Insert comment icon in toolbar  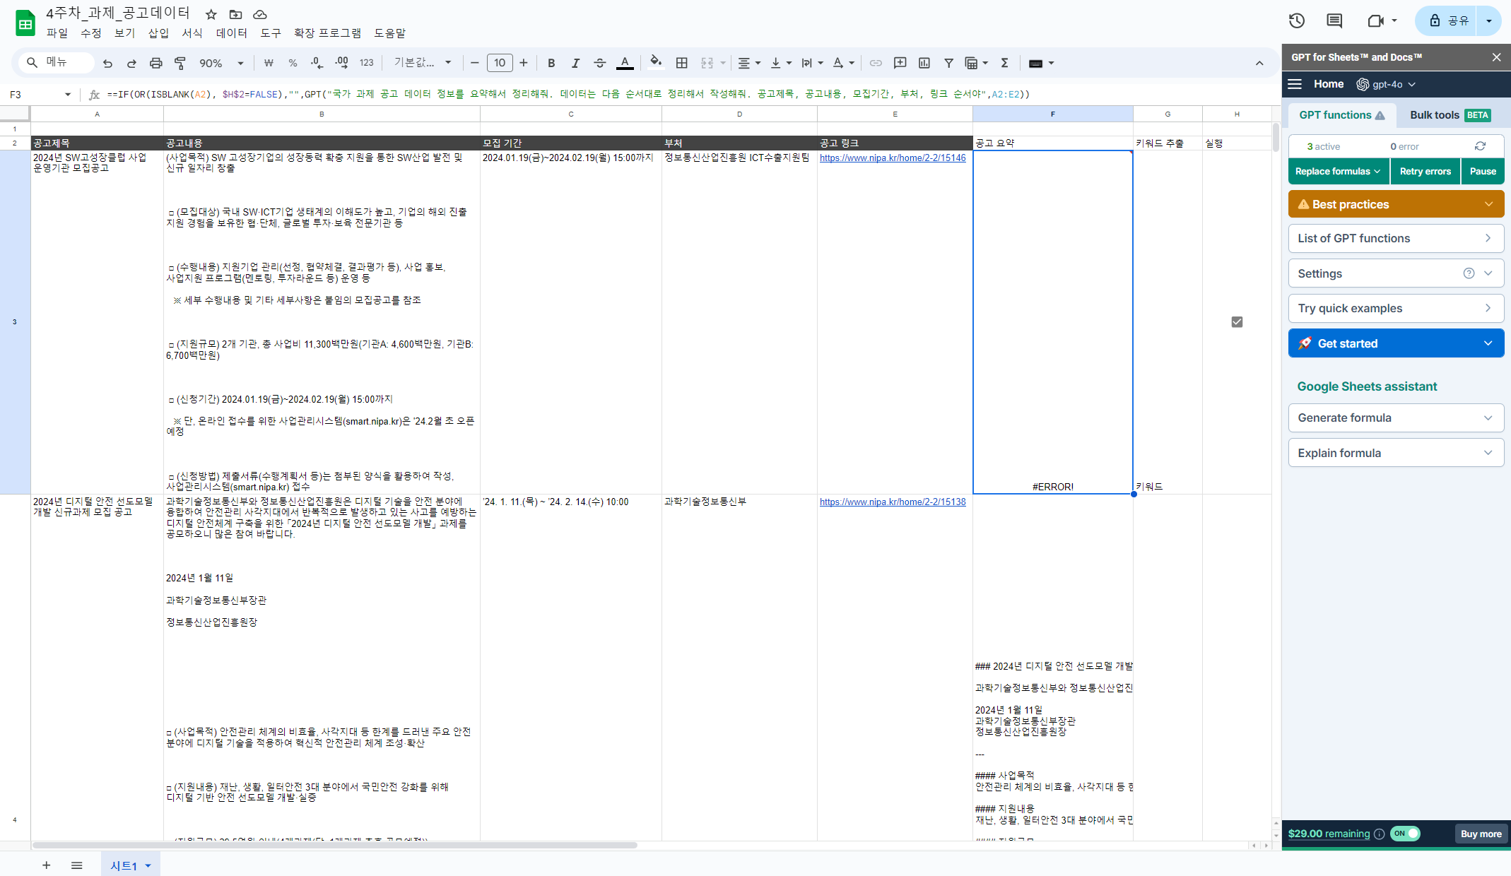tap(900, 64)
